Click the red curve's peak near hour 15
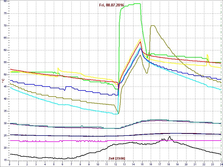The height and width of the screenshot is (167, 223). [x=140, y=42]
